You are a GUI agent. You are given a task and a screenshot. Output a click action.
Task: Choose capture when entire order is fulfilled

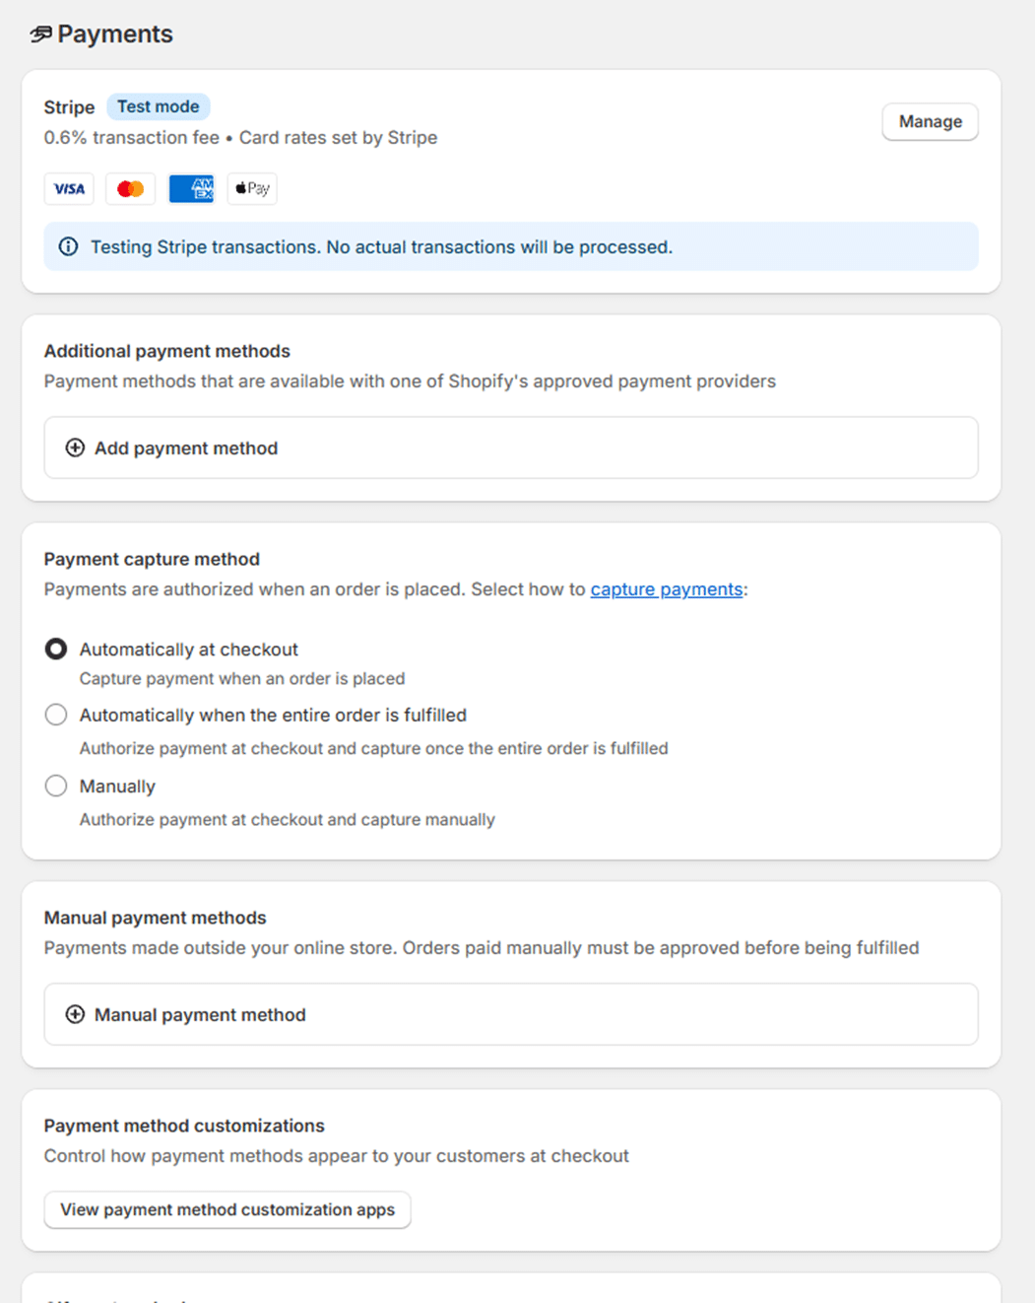click(56, 715)
